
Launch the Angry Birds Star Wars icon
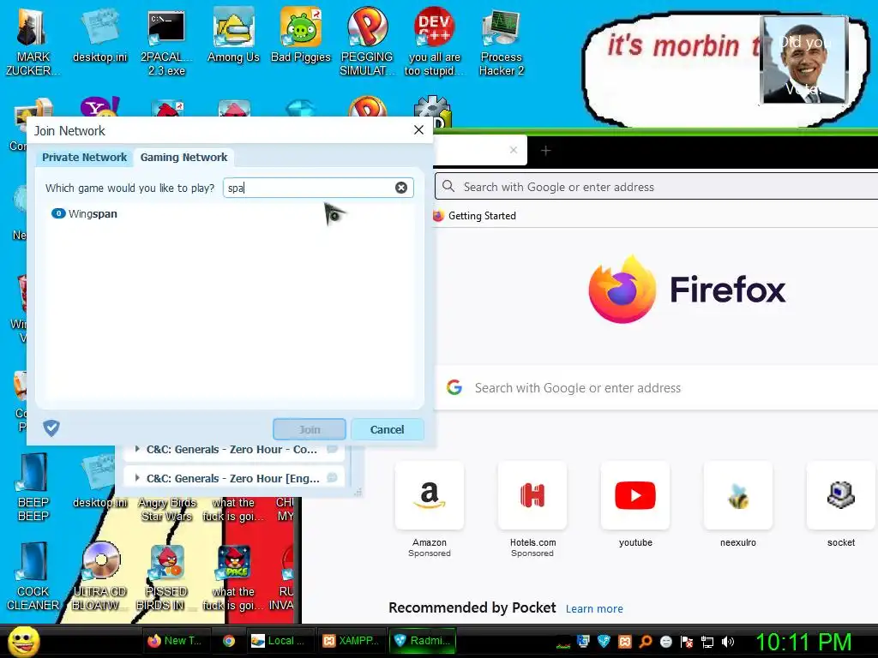(166, 509)
